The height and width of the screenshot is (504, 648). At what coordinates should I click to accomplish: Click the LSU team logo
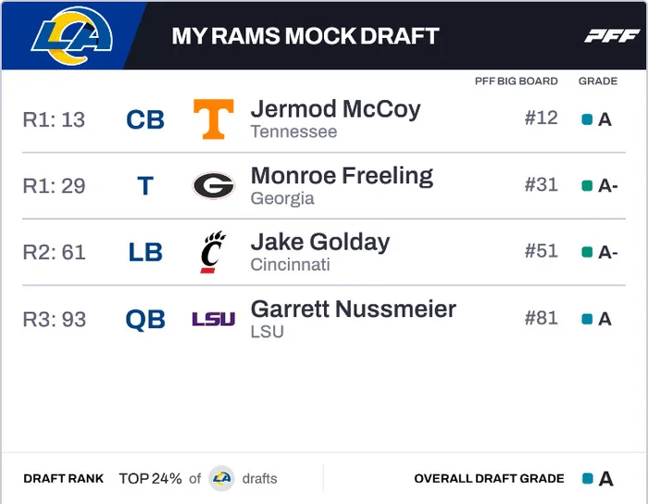point(213,319)
